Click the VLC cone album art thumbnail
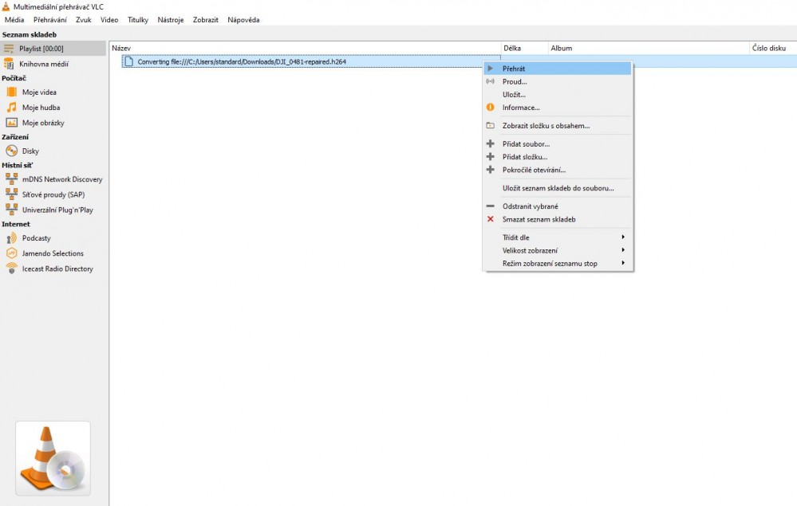This screenshot has width=797, height=506. pos(53,459)
